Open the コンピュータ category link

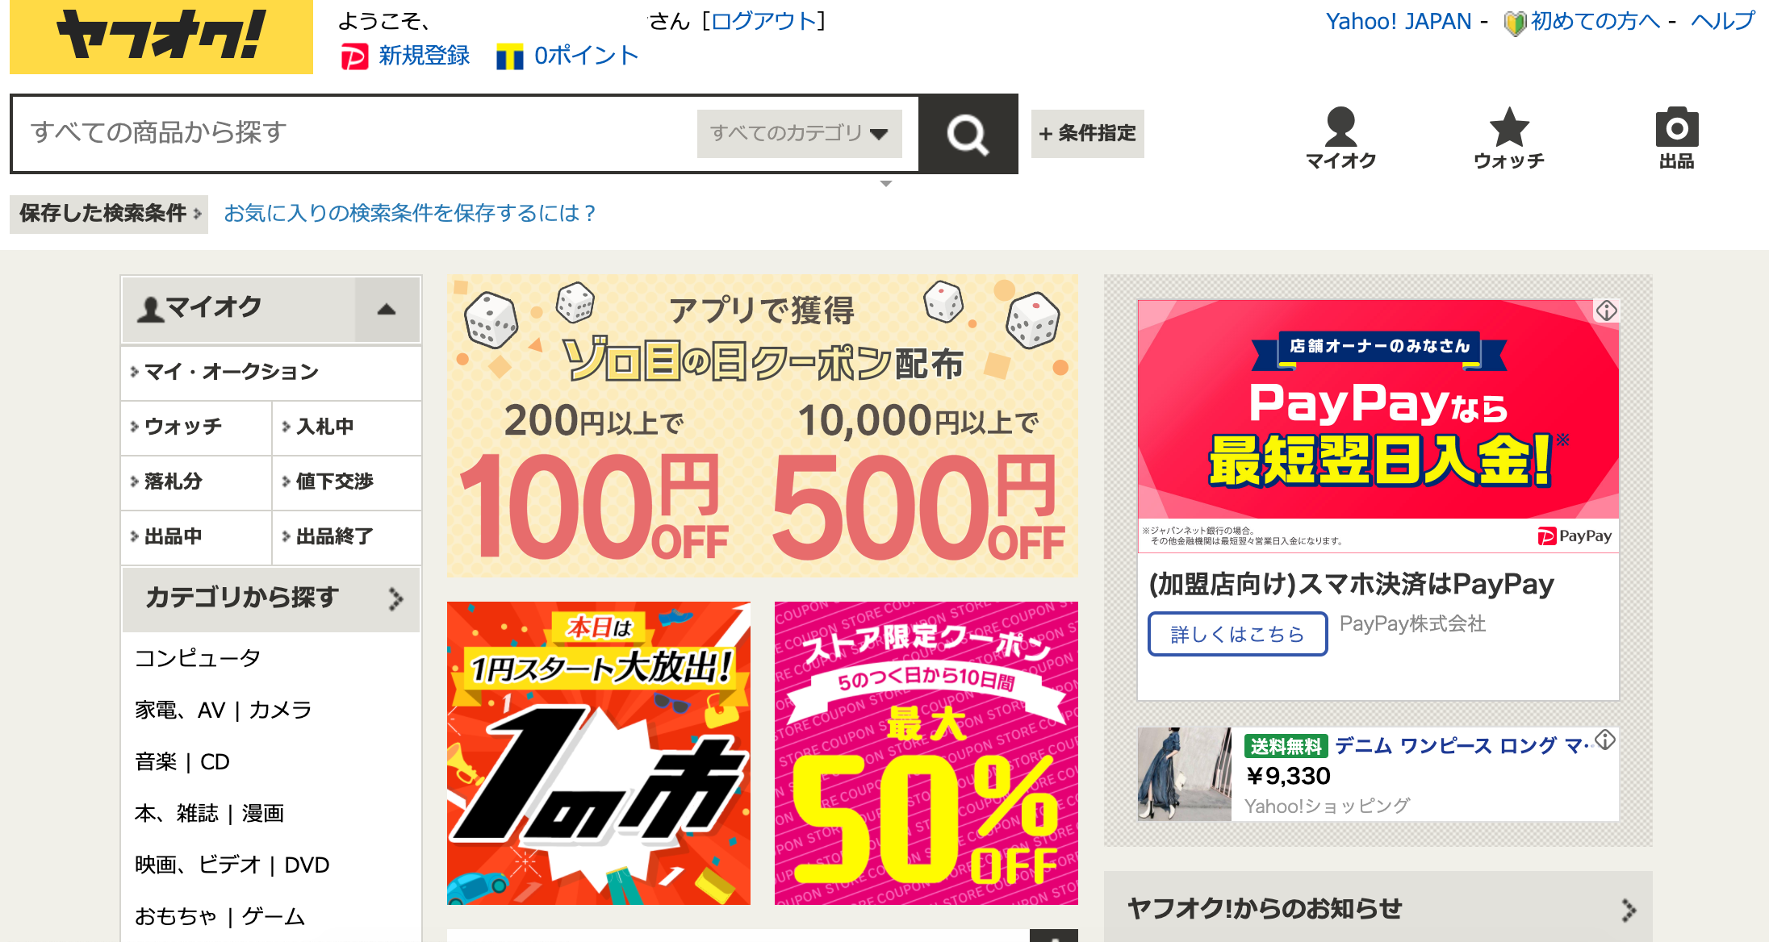[x=198, y=658]
